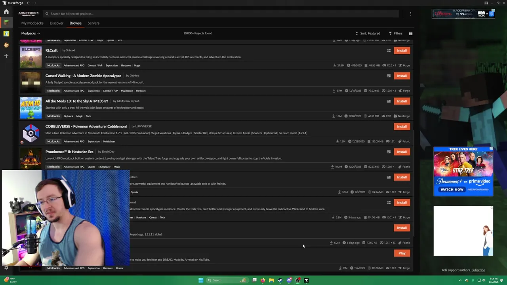Open Star Trek Paramount+ advertisement
Screen dimensions: 507x285
tap(463, 171)
